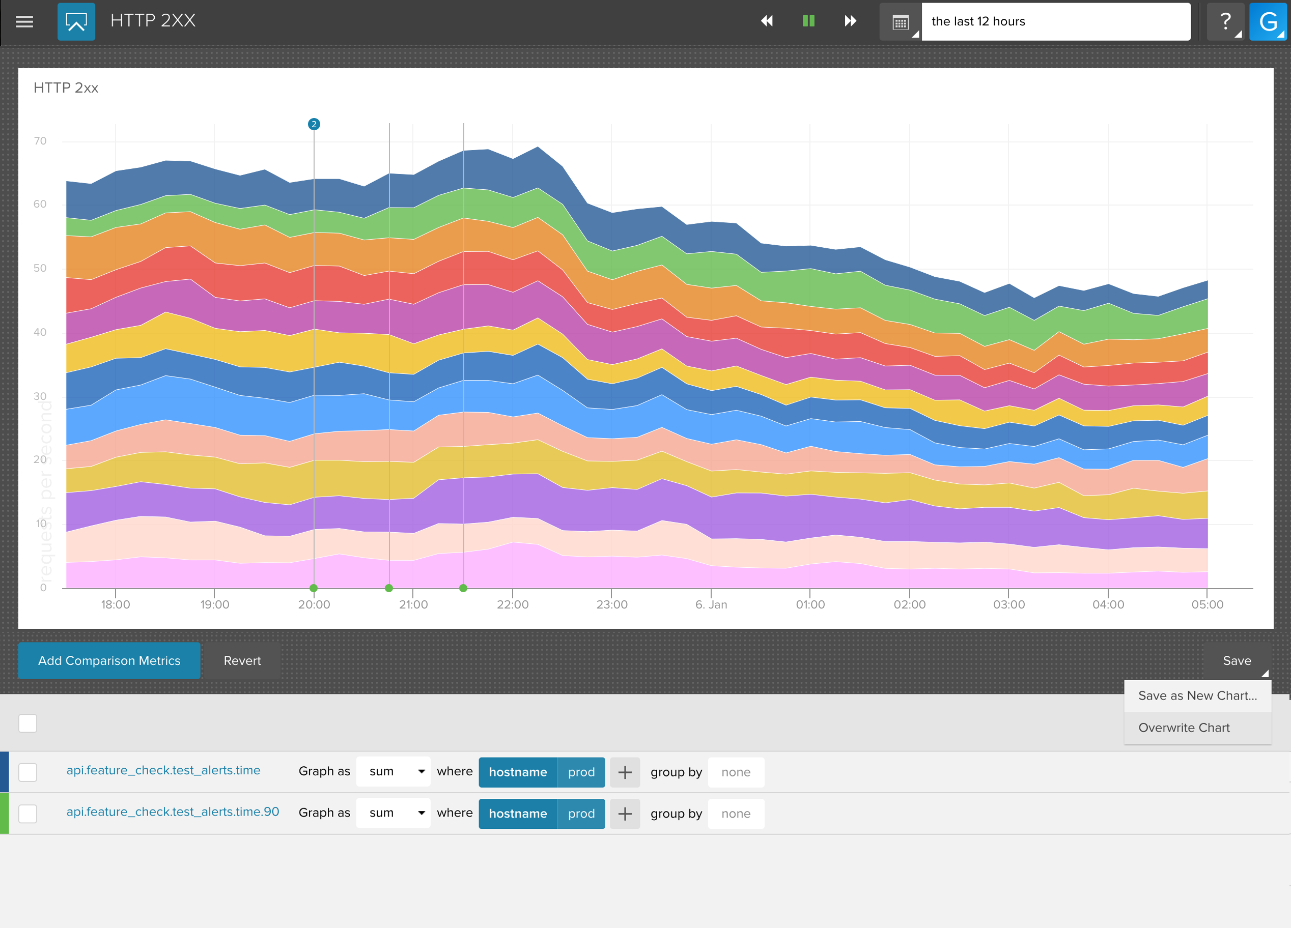This screenshot has width=1291, height=928.
Task: Click green color swatch of test_alerts.time.90 row
Action: pos(4,814)
